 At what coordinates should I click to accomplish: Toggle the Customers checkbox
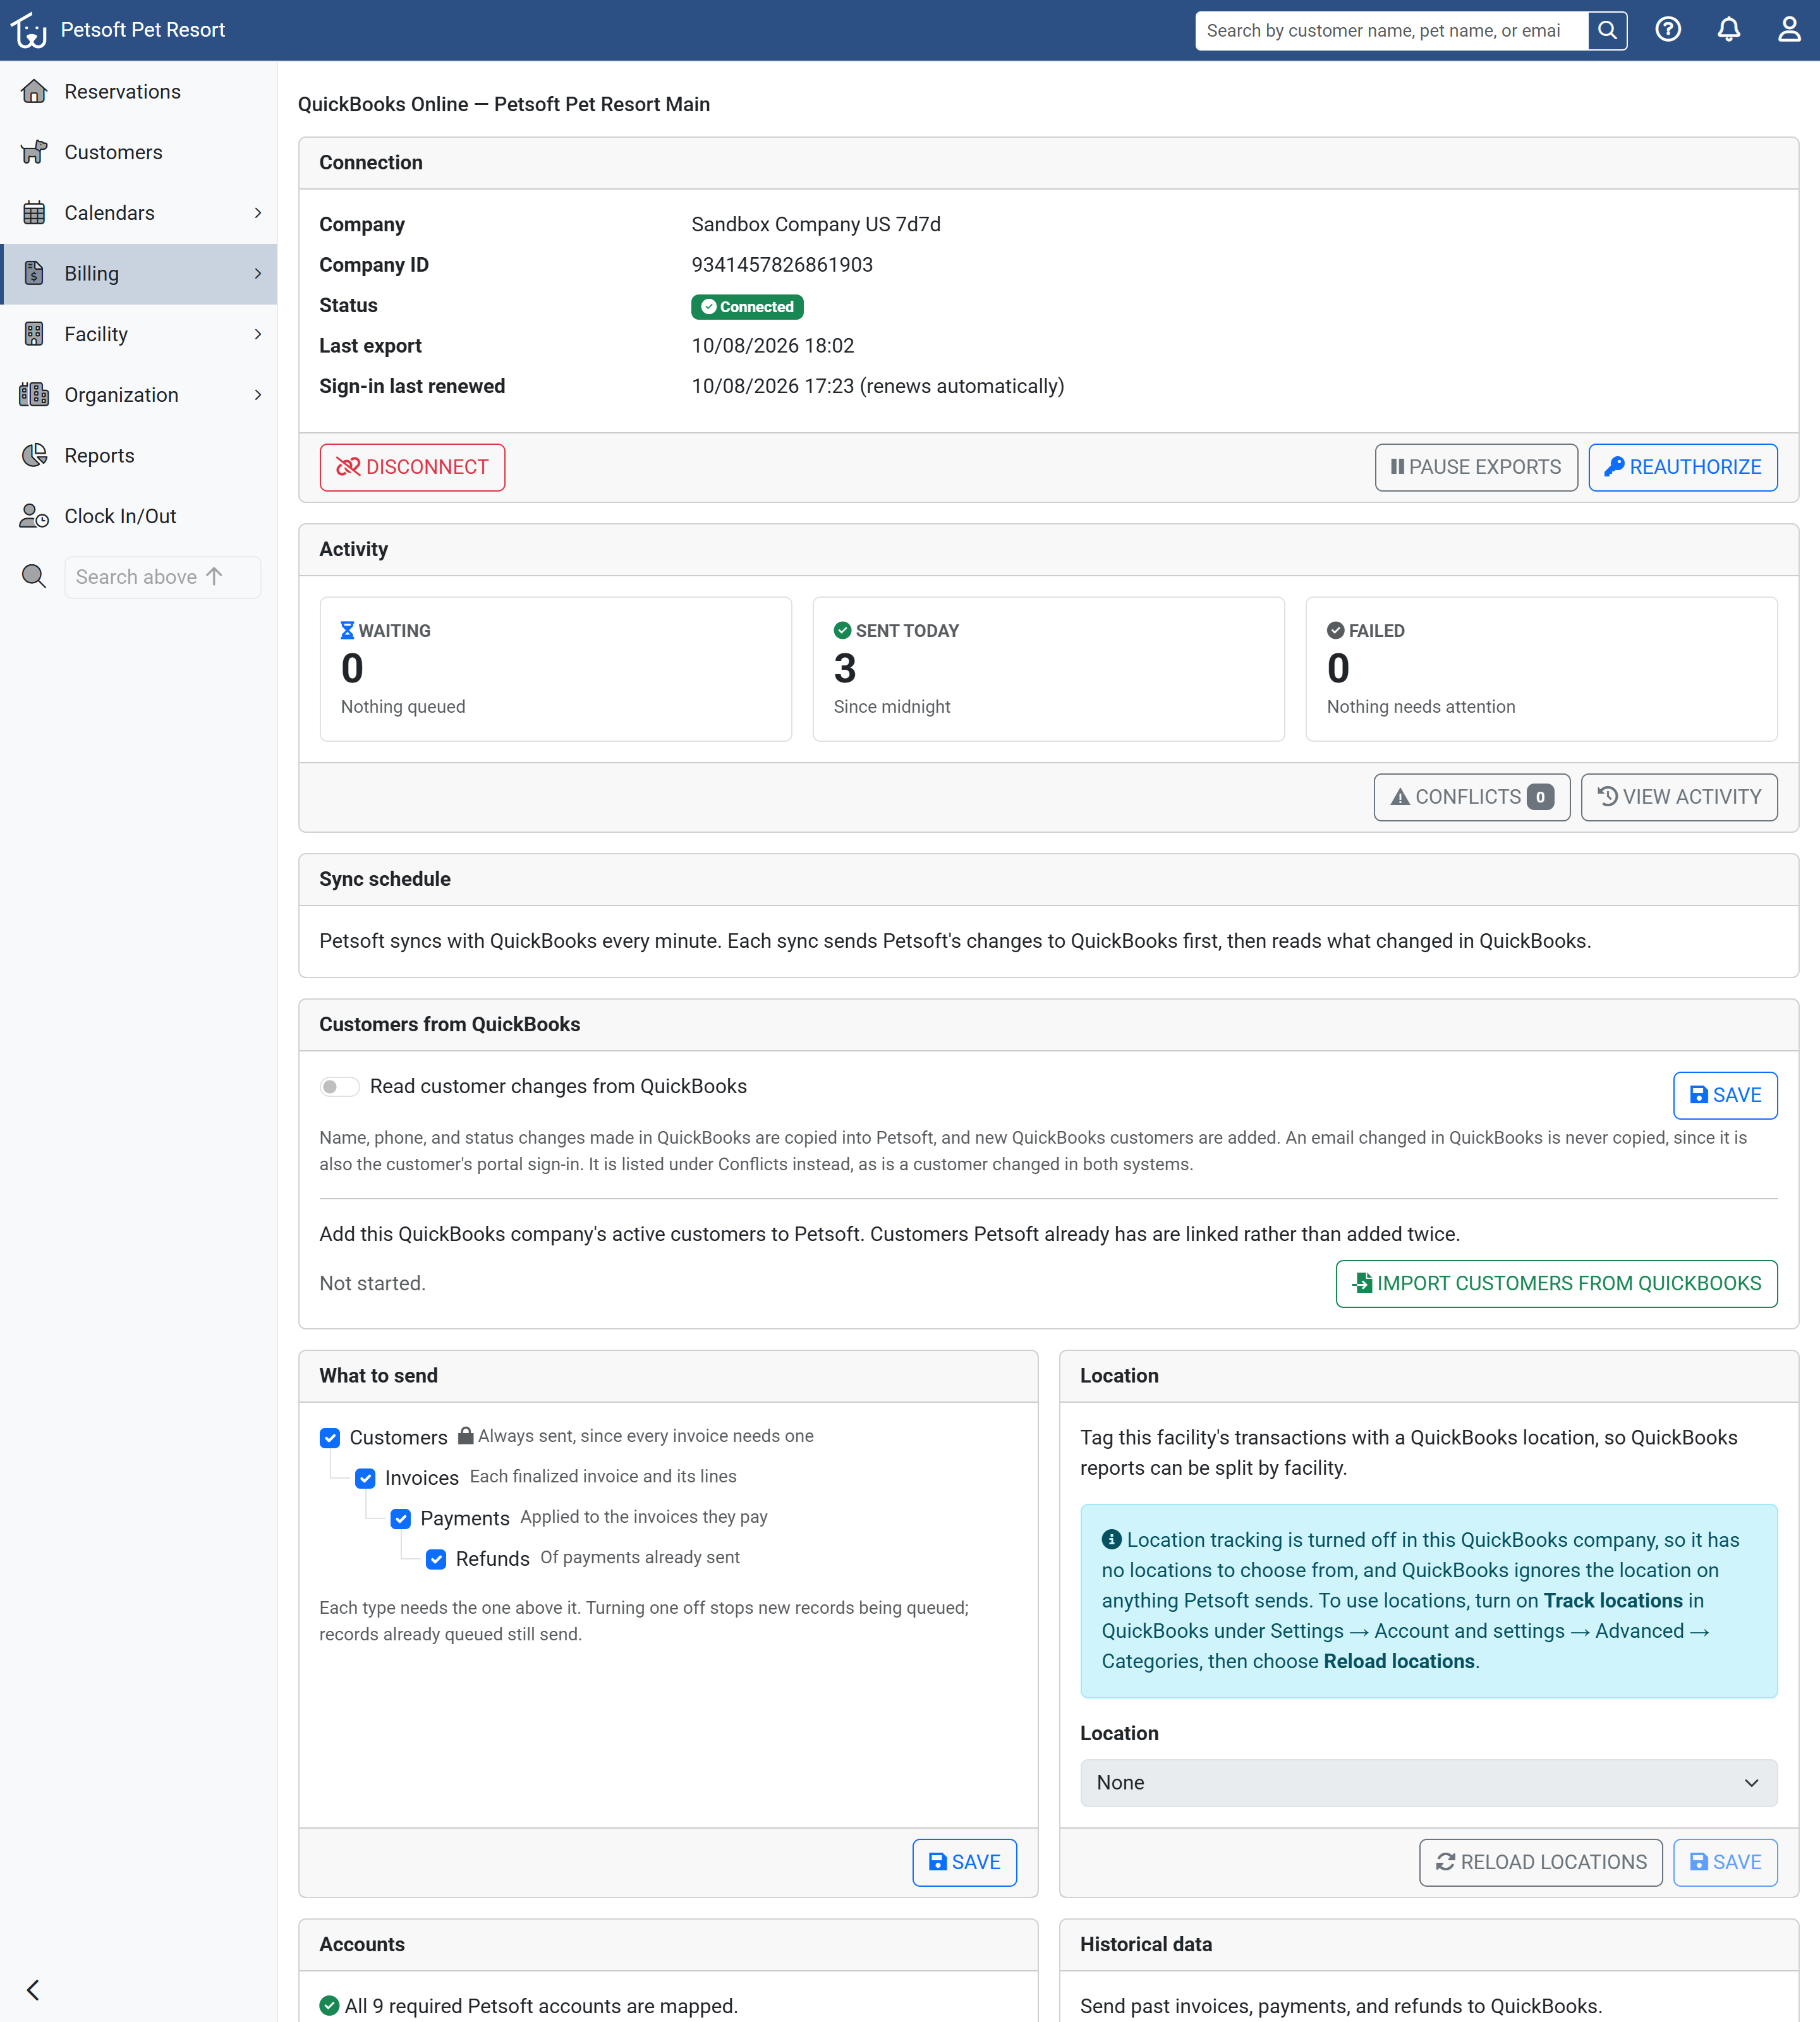330,1438
